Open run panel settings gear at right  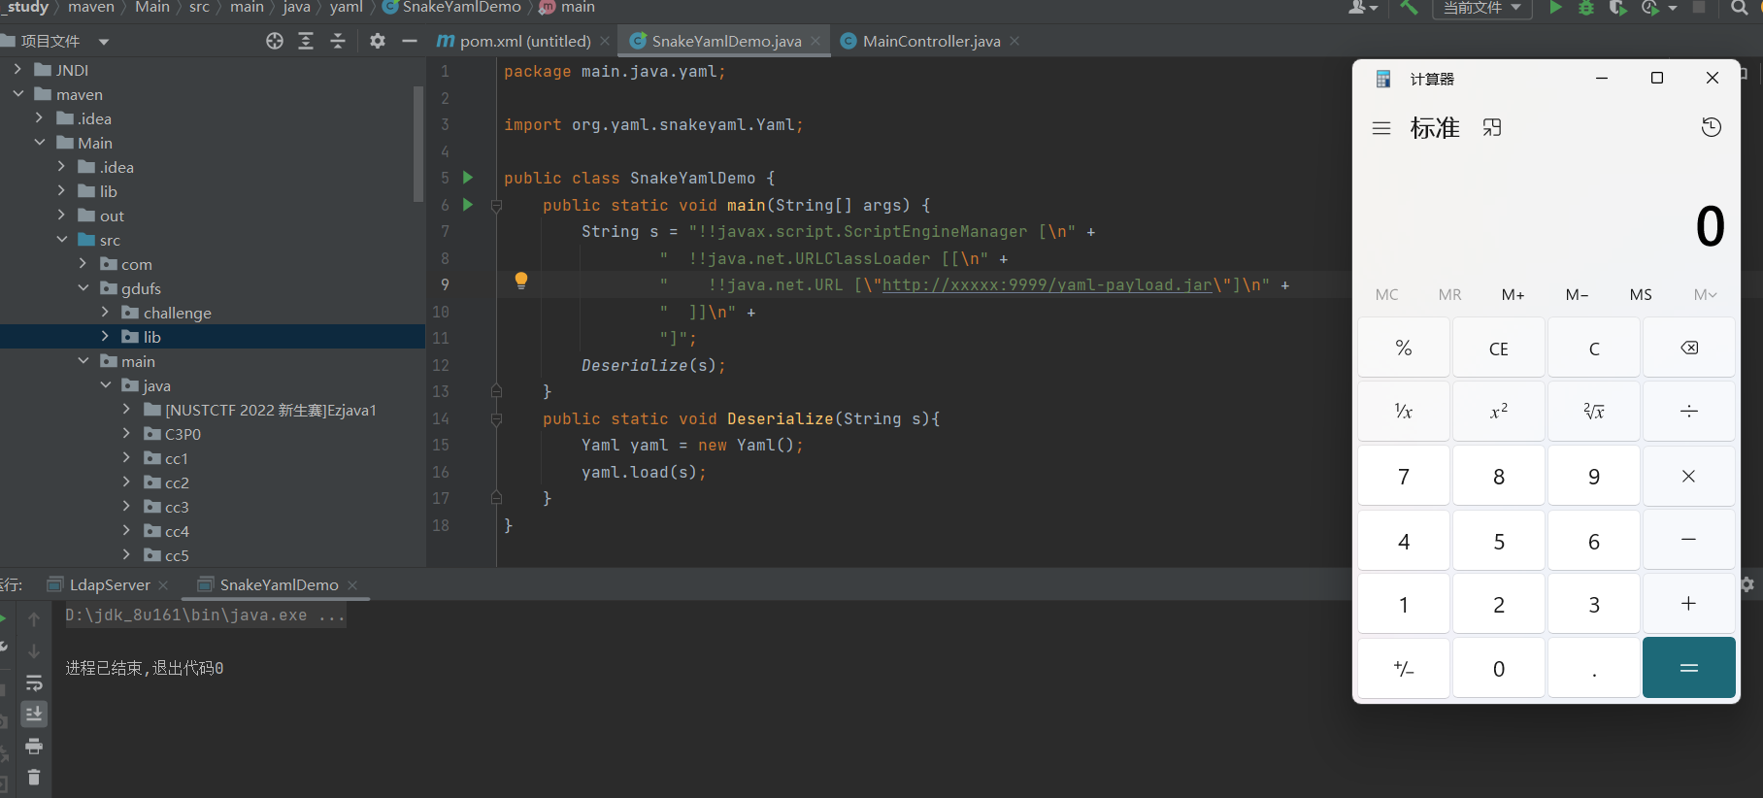click(x=1747, y=584)
